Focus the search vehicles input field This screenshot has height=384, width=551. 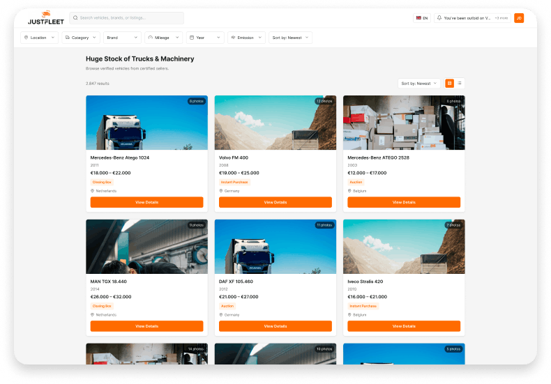point(126,18)
